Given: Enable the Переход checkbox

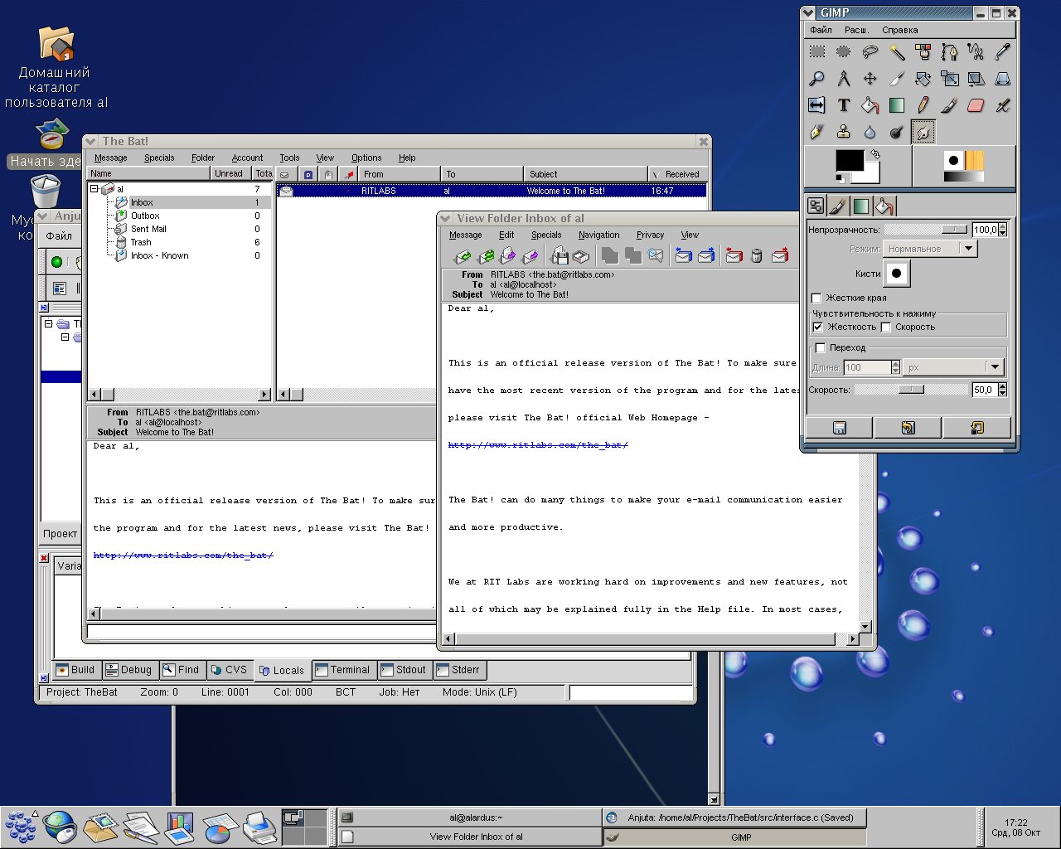Looking at the screenshot, I should pos(821,347).
